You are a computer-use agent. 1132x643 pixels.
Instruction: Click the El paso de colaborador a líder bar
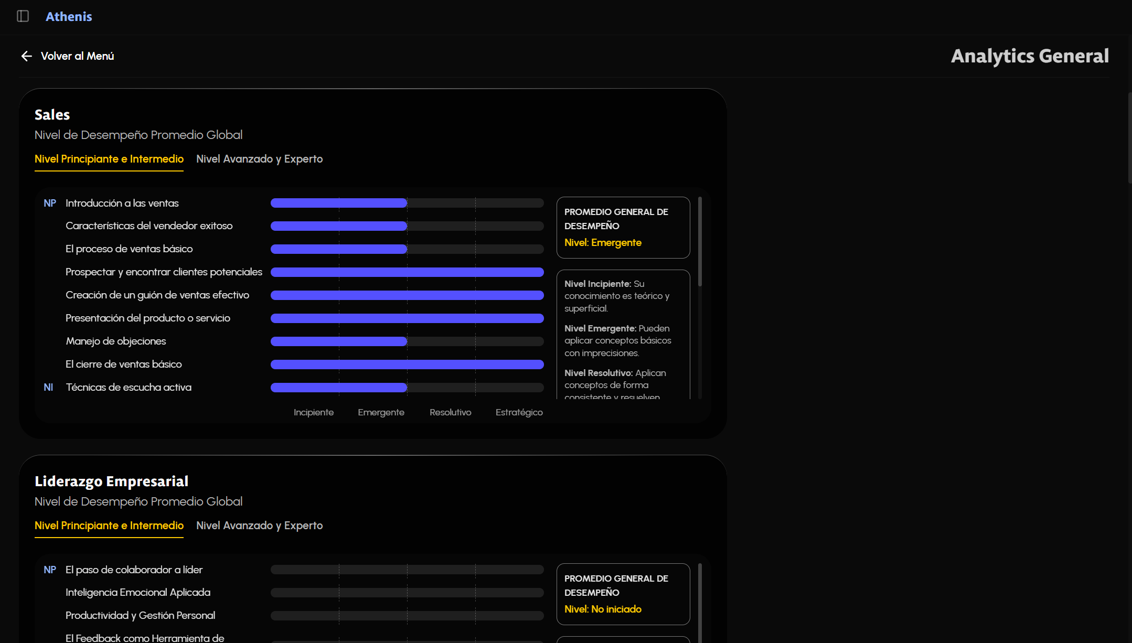[x=407, y=570]
